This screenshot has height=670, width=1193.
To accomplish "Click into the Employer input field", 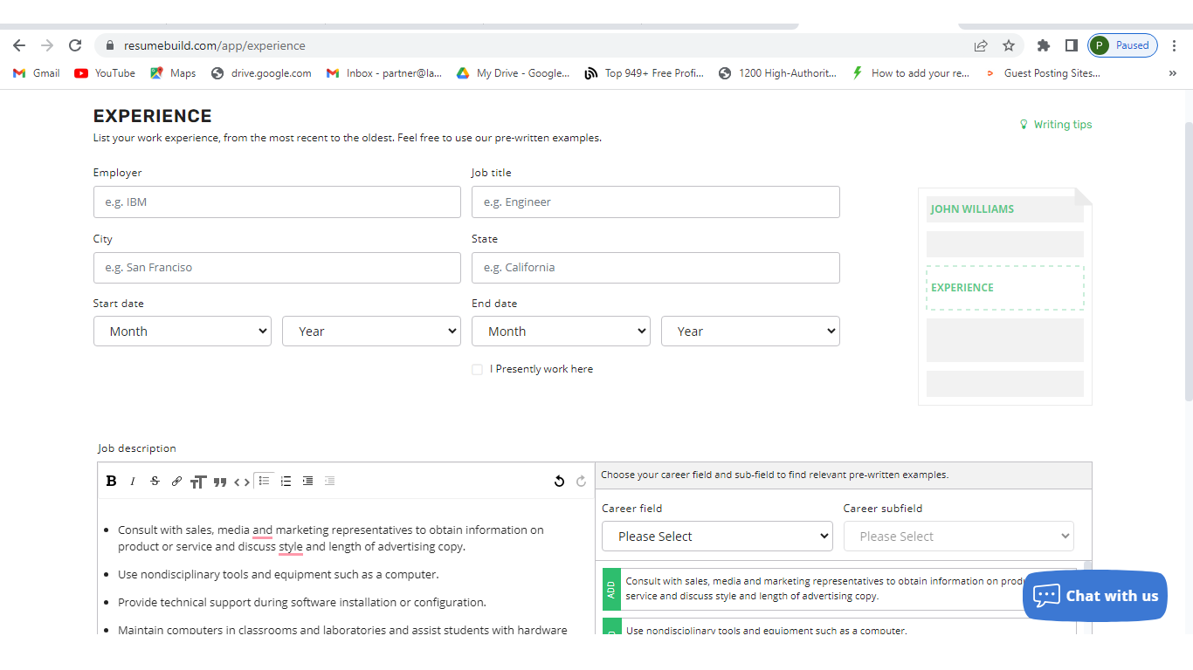I will click(x=277, y=202).
